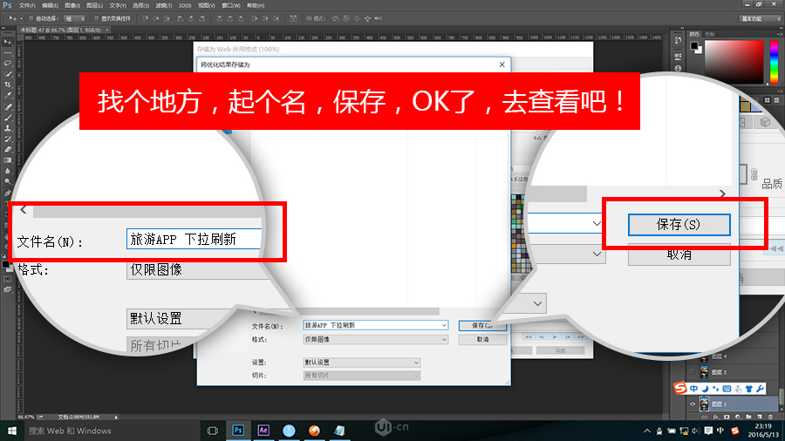Click the 保存(S) button in the dialog
Viewport: 785px width, 441px height.
point(482,325)
